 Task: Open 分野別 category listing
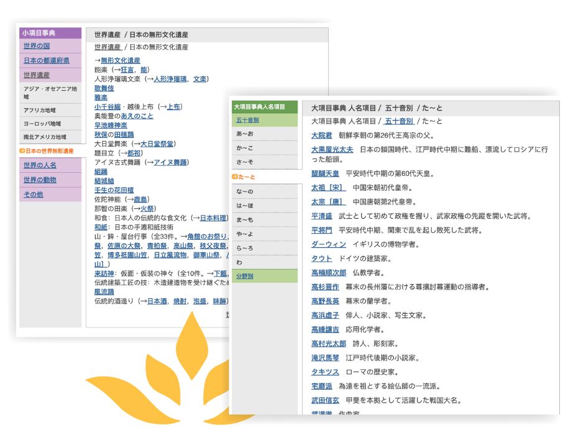(x=245, y=276)
